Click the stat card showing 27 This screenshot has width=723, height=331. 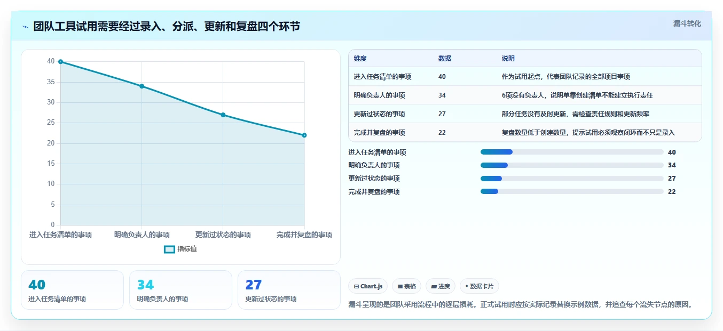tap(289, 290)
